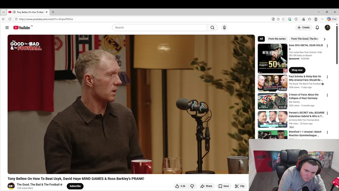Open options for 3 Hours of Facts video
The height and width of the screenshot is (191, 339).
click(327, 95)
